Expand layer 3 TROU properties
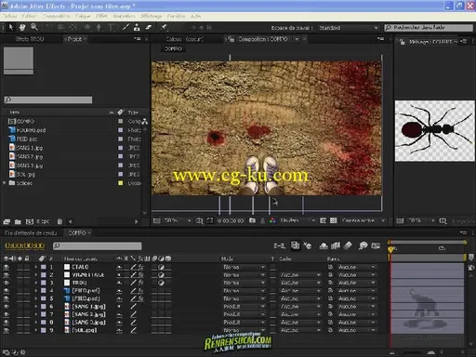Viewport: 476px width, 357px height. pos(36,283)
